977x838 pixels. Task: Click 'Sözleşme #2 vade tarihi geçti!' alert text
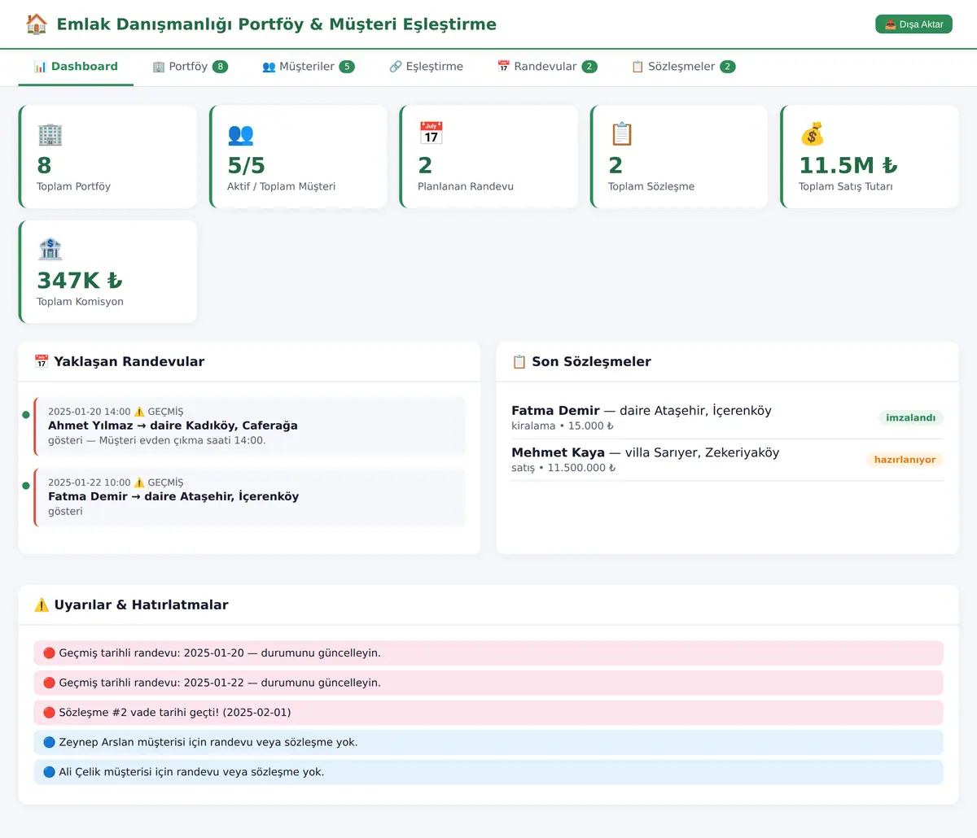tap(175, 712)
